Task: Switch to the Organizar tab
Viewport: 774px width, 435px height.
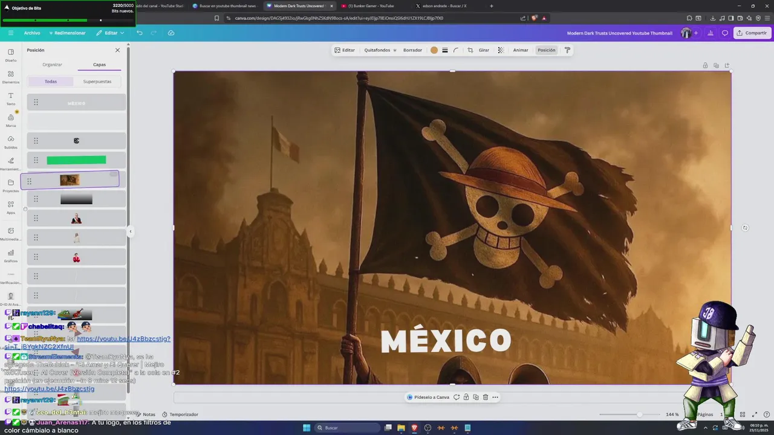Action: [52, 65]
